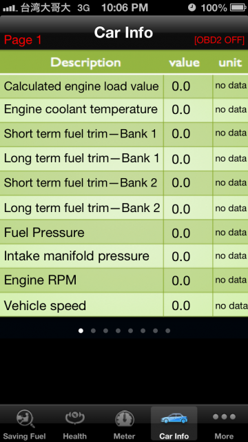Select the Engine RPM row
Image resolution: width=248 pixels, height=442 pixels.
point(124,280)
